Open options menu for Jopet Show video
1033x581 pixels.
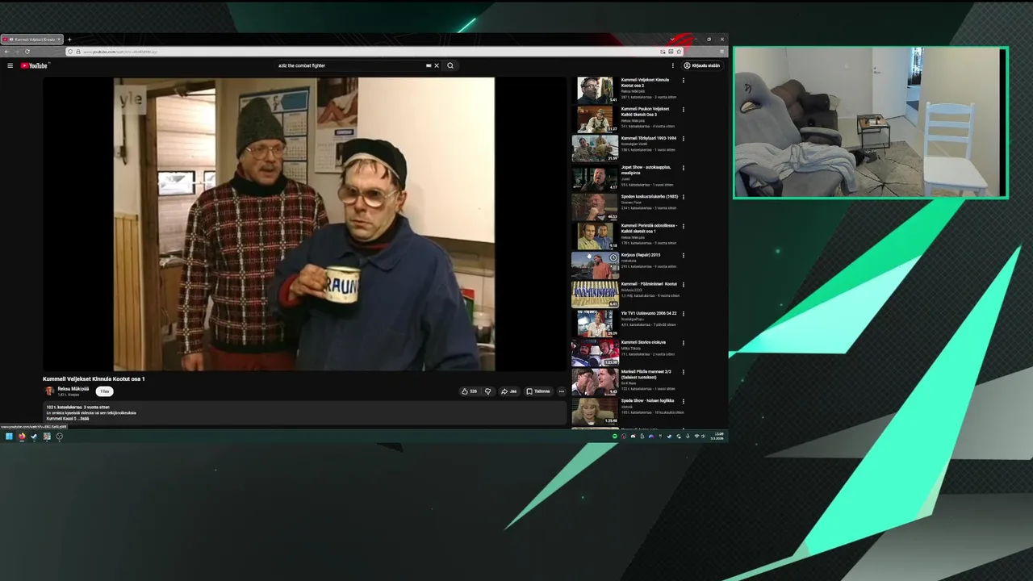[x=684, y=168]
